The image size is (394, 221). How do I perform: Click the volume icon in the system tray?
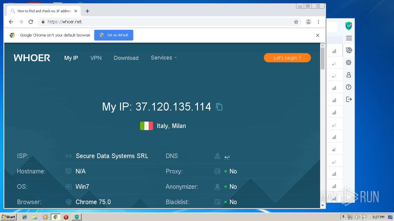(x=357, y=217)
